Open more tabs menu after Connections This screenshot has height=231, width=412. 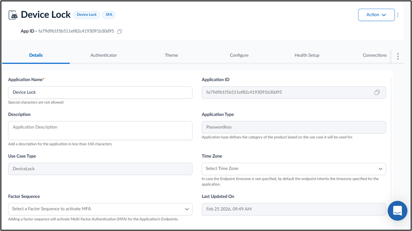coord(398,56)
